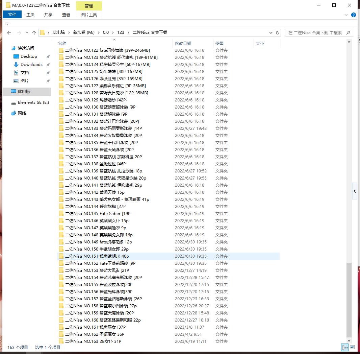Click search box 在 二佐Nisa 合集下载 中搜索

[x=316, y=33]
